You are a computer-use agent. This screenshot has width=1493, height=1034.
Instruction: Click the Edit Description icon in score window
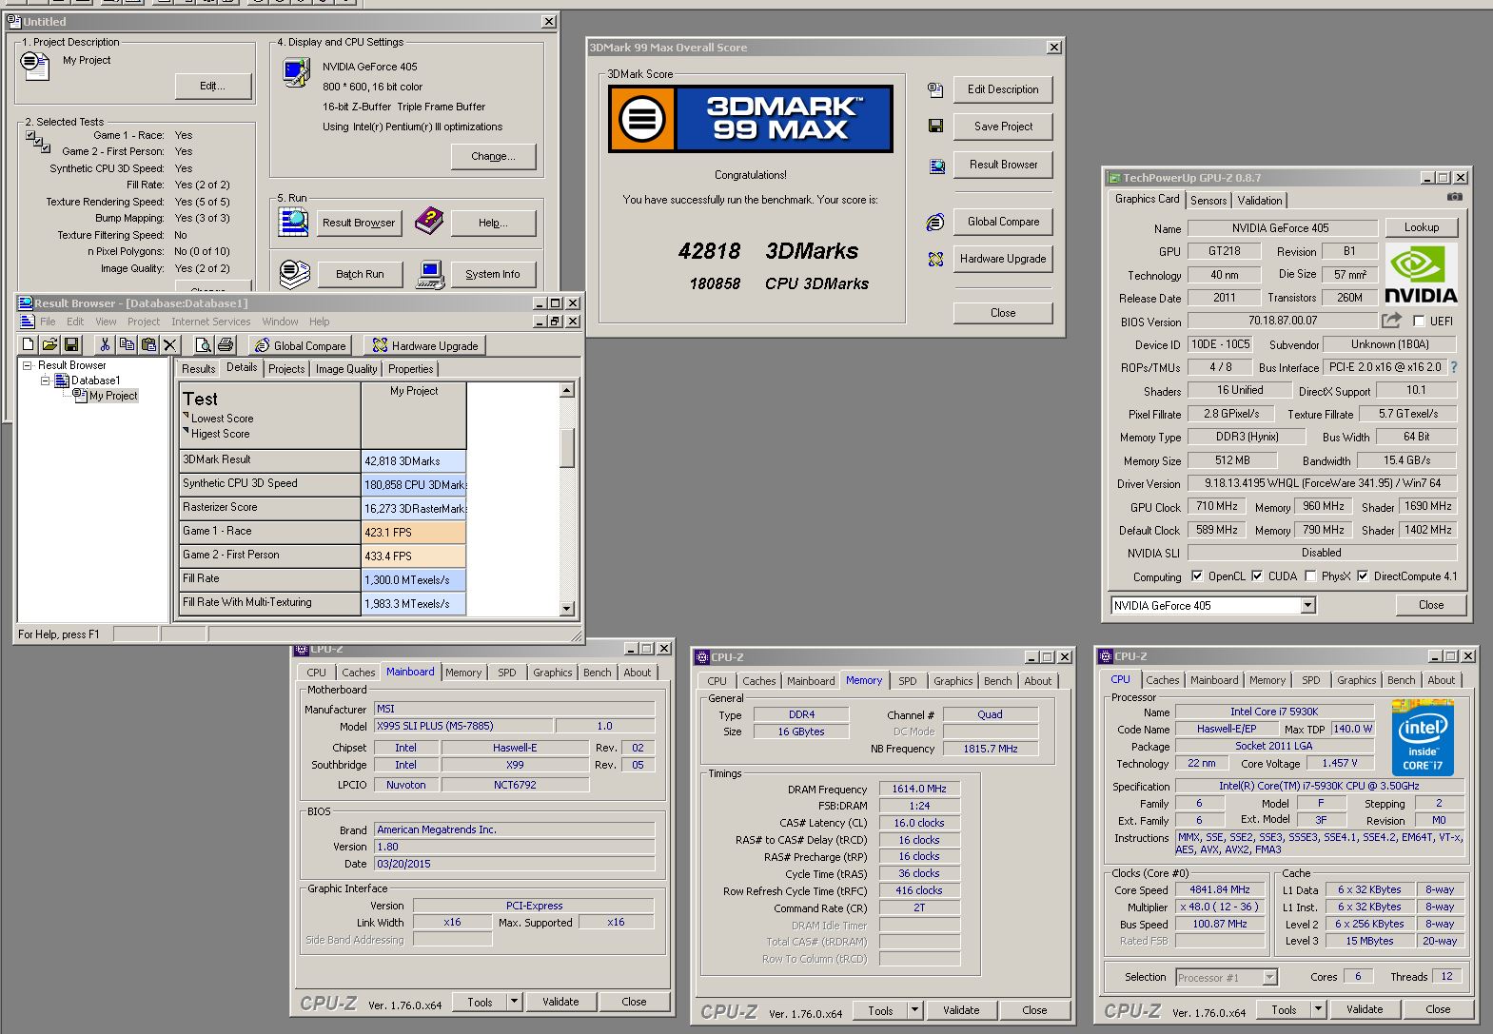pyautogui.click(x=935, y=89)
